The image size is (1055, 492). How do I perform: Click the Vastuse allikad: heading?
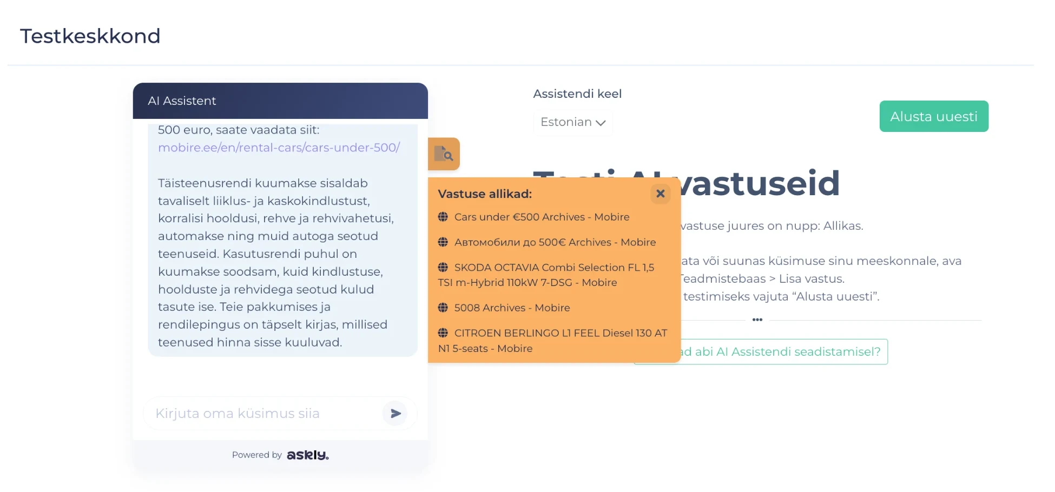[485, 194]
